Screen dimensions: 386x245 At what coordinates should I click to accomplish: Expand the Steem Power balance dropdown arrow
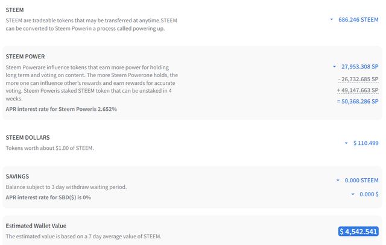tap(334, 67)
